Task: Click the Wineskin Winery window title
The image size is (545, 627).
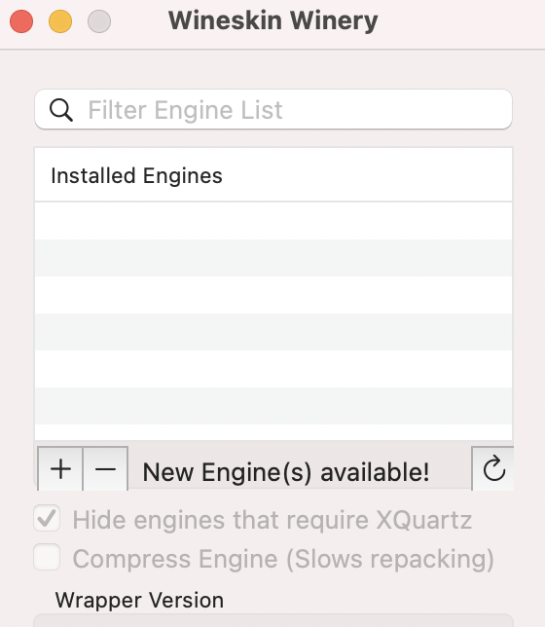Action: [x=272, y=20]
